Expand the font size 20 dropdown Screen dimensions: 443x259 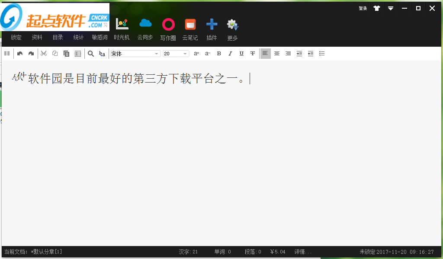(x=185, y=54)
